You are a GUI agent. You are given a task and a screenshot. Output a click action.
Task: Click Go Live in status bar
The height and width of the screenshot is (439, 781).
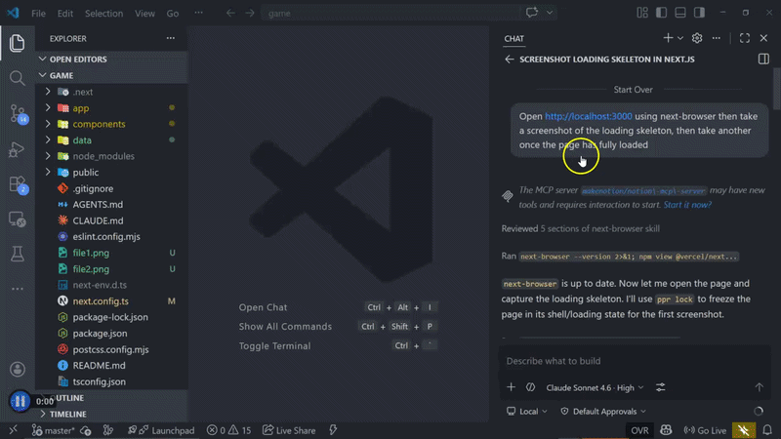(x=705, y=430)
